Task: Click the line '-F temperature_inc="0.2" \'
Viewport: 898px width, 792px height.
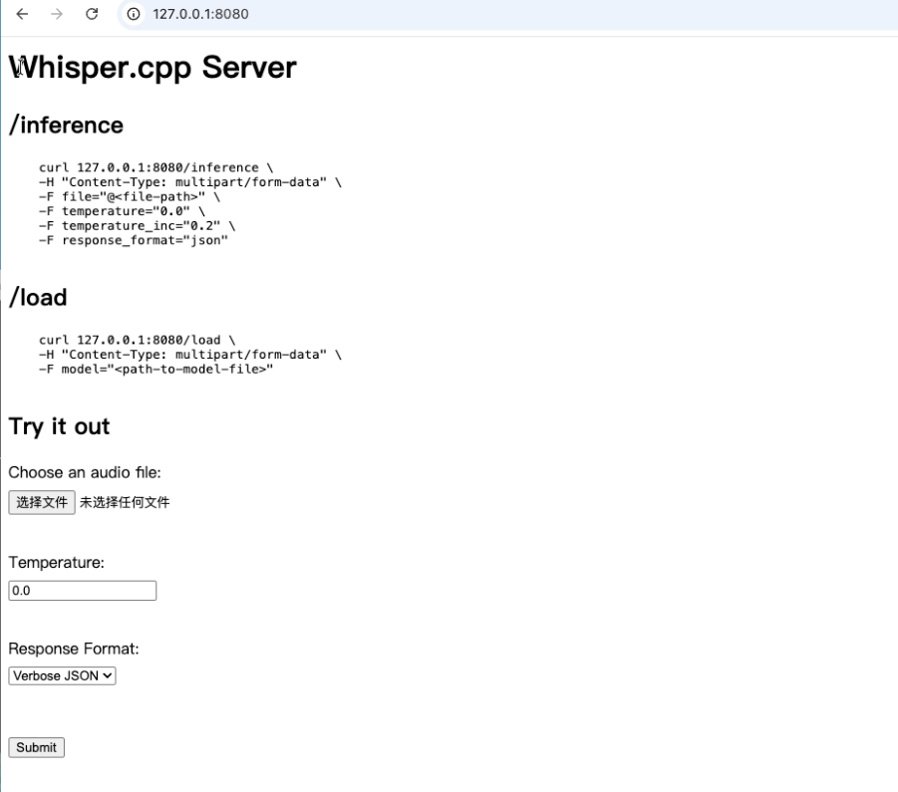Action: pos(137,226)
